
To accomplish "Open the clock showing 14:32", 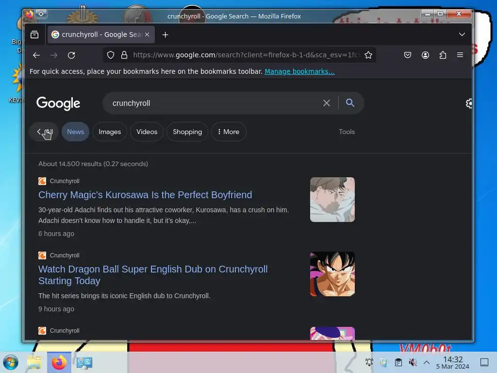I will coord(453,362).
